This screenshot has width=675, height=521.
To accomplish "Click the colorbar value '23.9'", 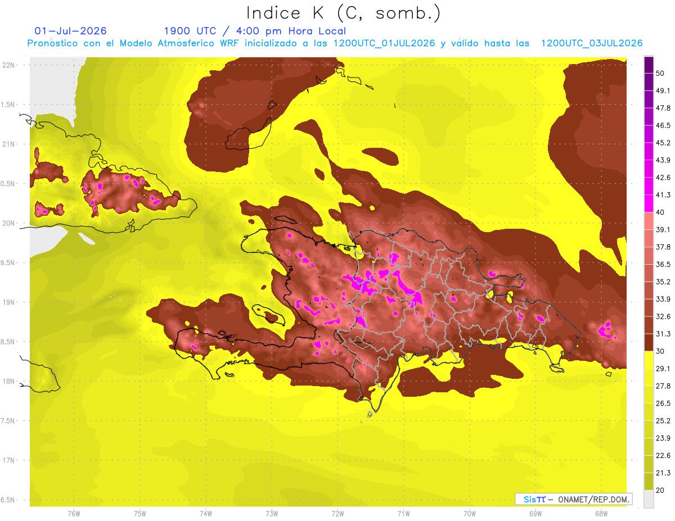I will (663, 438).
